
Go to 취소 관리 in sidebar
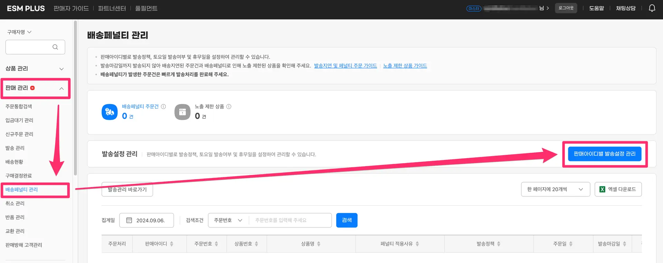15,203
